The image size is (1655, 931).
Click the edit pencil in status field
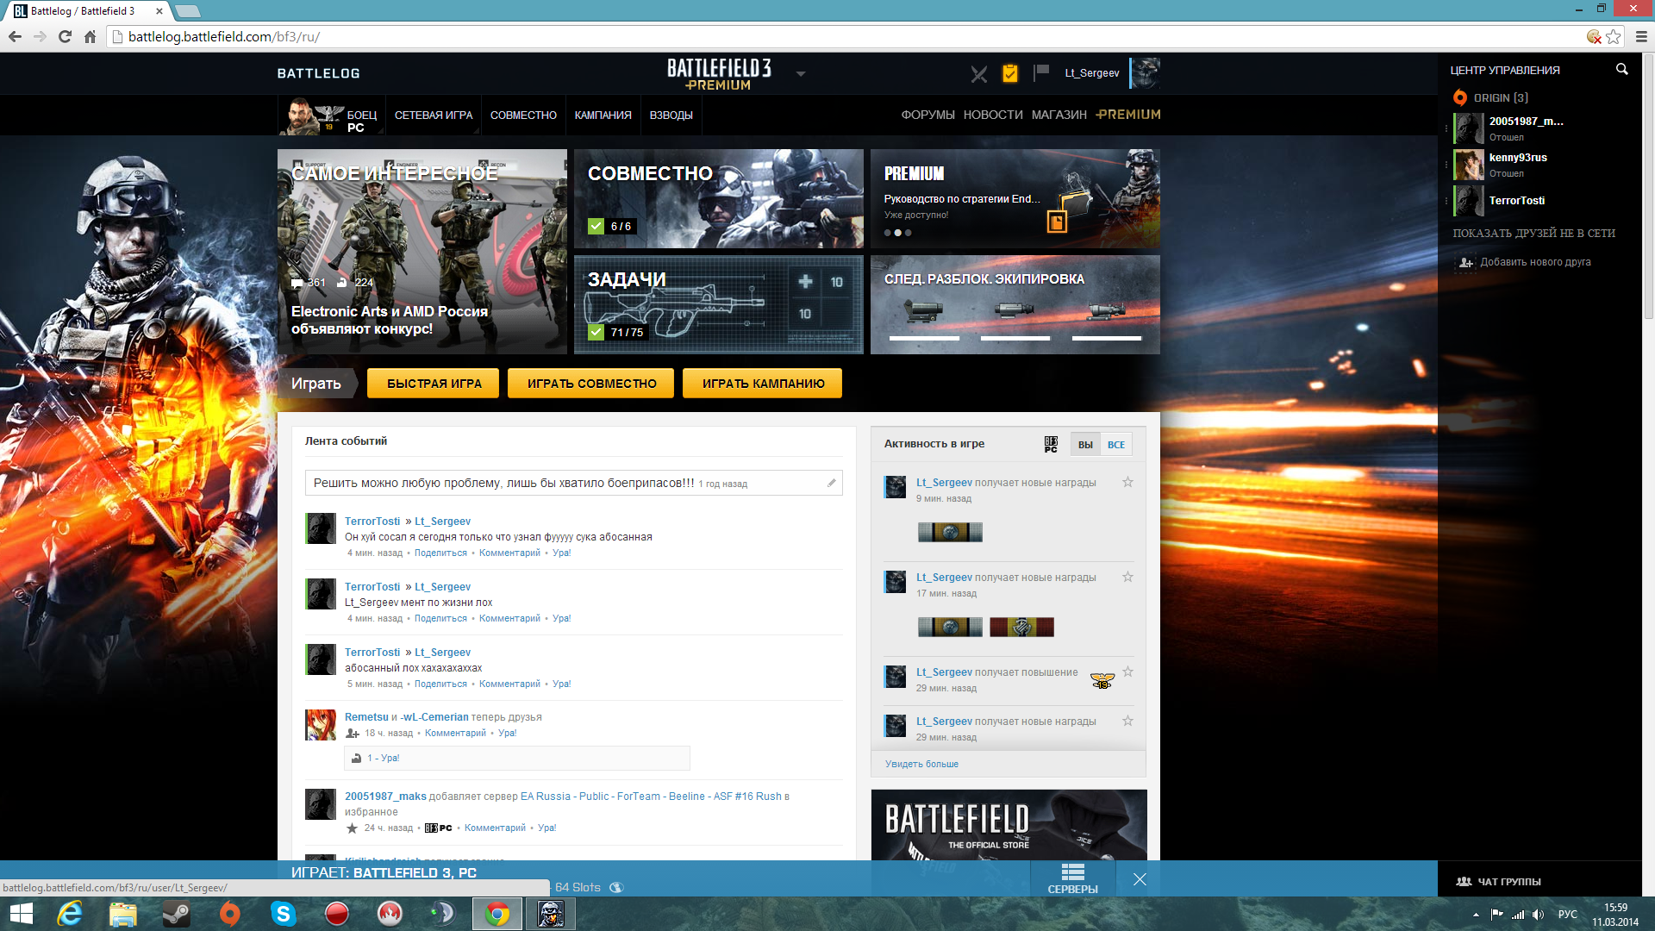click(832, 483)
